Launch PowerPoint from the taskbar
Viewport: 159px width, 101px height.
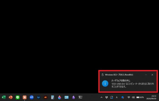tap(11, 98)
